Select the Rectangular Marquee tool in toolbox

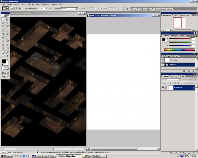coord(3,20)
